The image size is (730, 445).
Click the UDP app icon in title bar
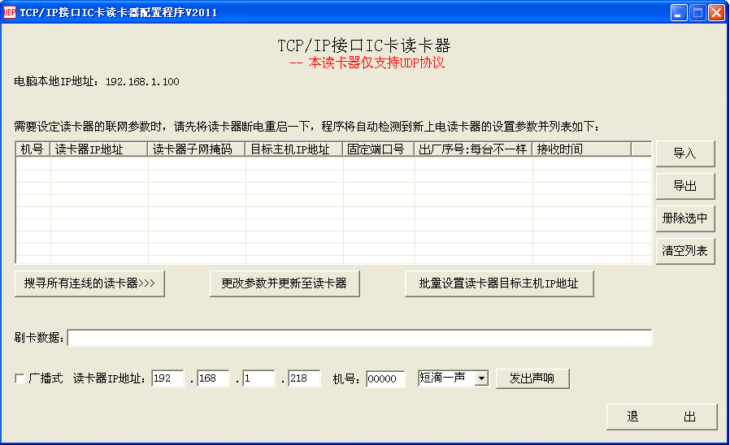pyautogui.click(x=10, y=12)
